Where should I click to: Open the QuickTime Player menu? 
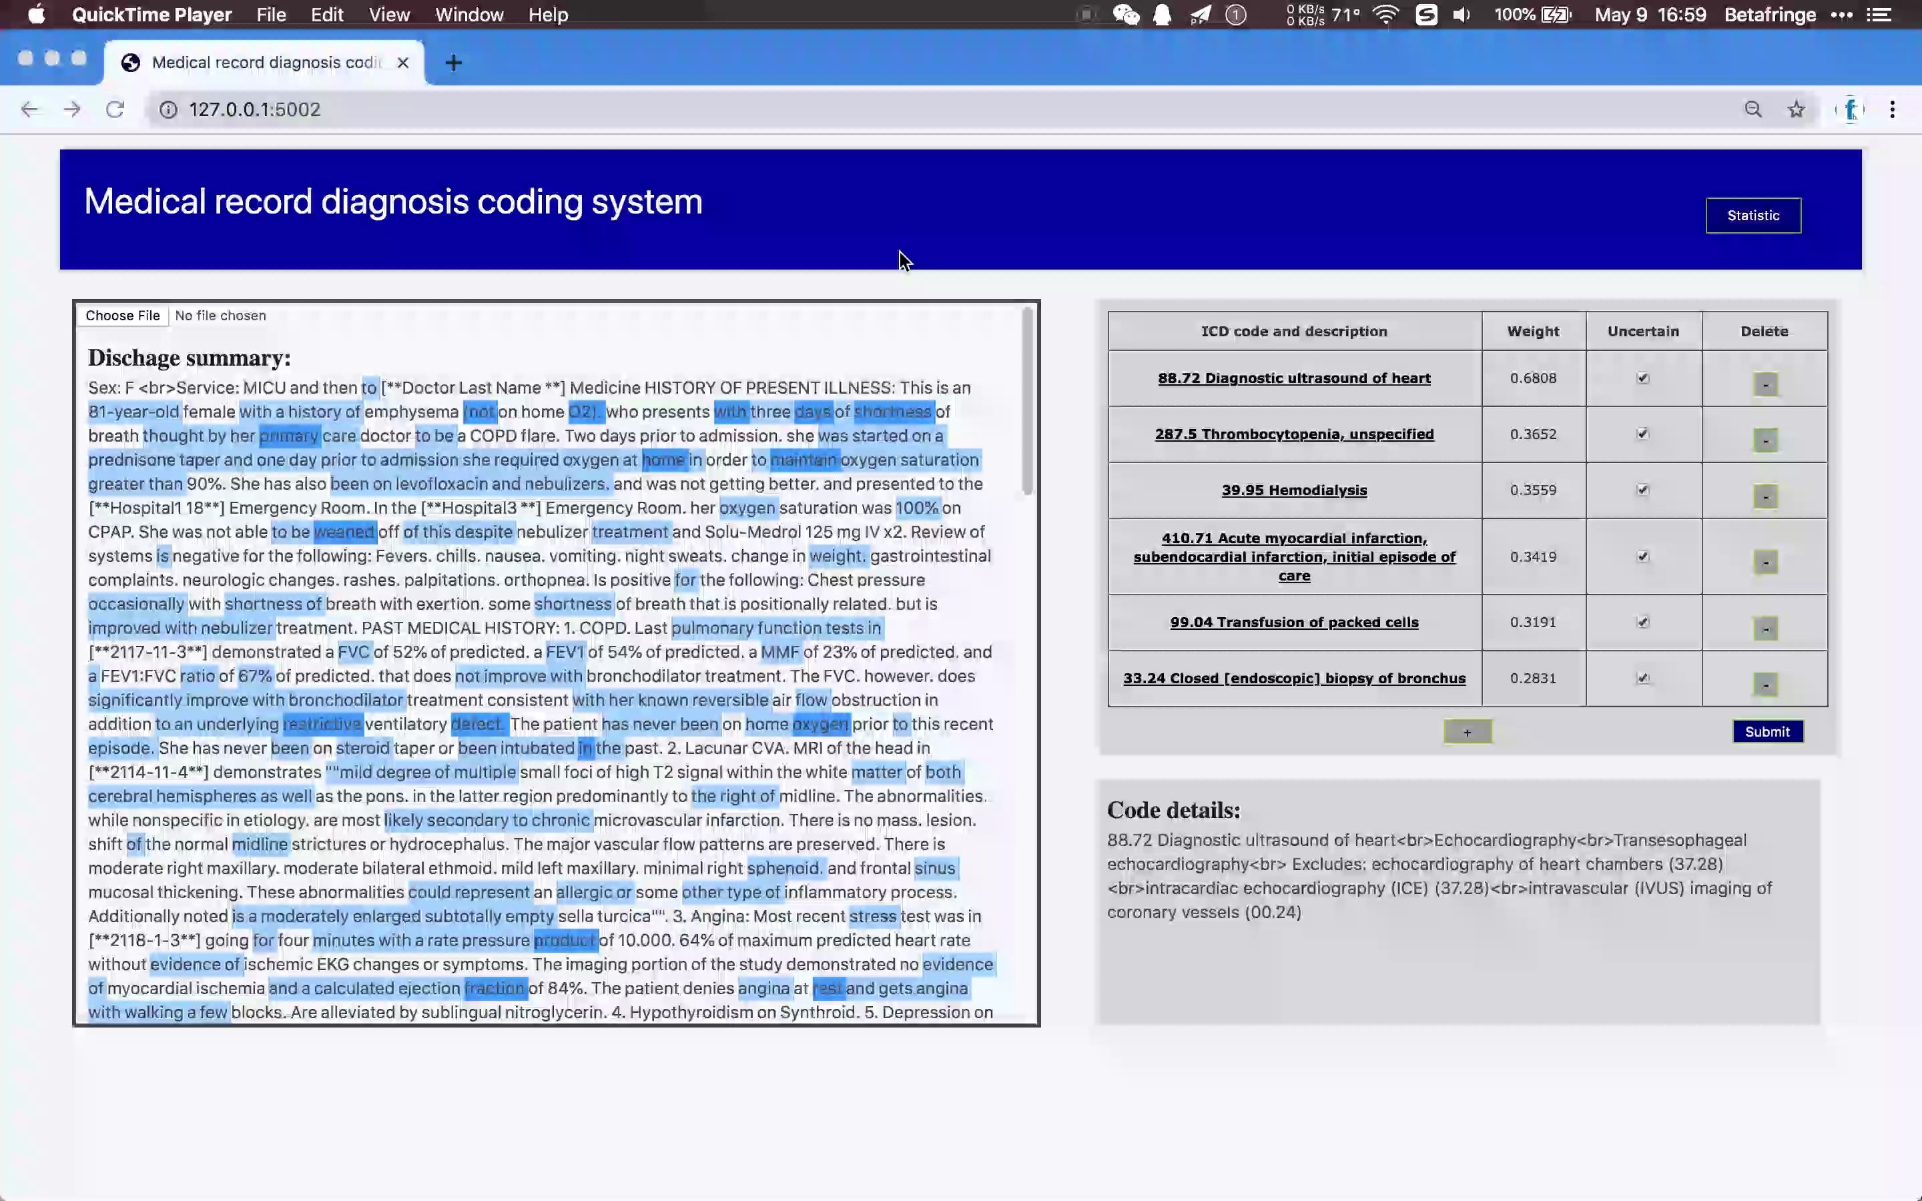click(x=151, y=14)
